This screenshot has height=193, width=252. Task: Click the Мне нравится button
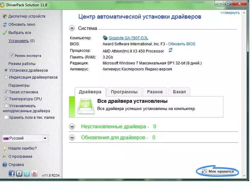218,171
